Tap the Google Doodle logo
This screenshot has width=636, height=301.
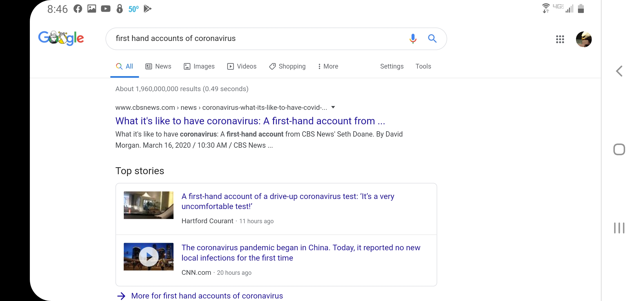click(61, 38)
